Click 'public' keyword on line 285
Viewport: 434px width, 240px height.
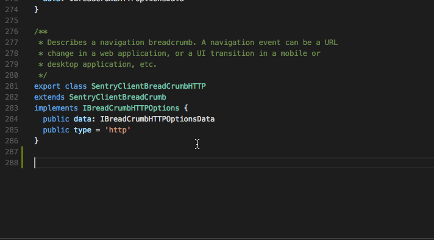56,130
